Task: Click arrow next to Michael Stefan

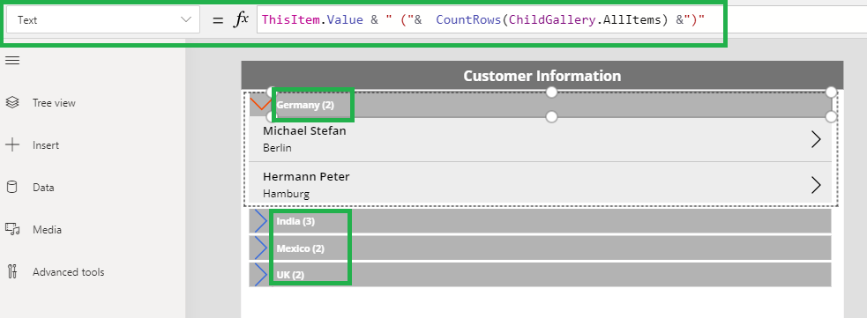Action: click(x=816, y=140)
